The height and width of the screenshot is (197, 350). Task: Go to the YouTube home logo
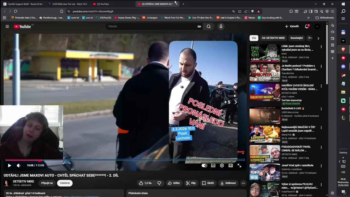(22, 27)
